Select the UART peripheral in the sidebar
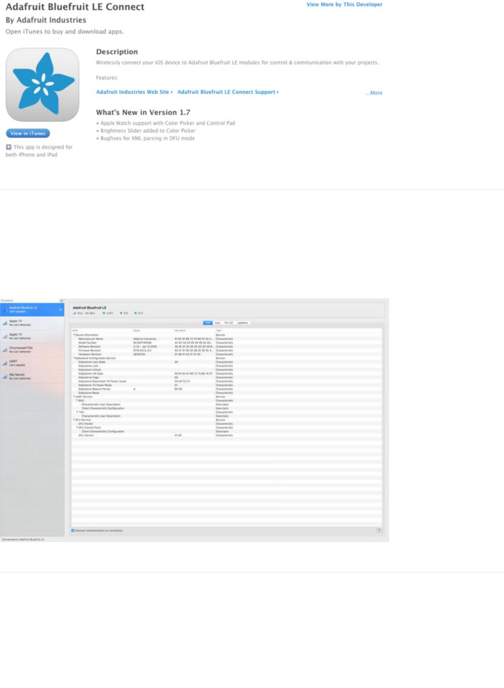This screenshot has height=688, width=504. coord(32,363)
